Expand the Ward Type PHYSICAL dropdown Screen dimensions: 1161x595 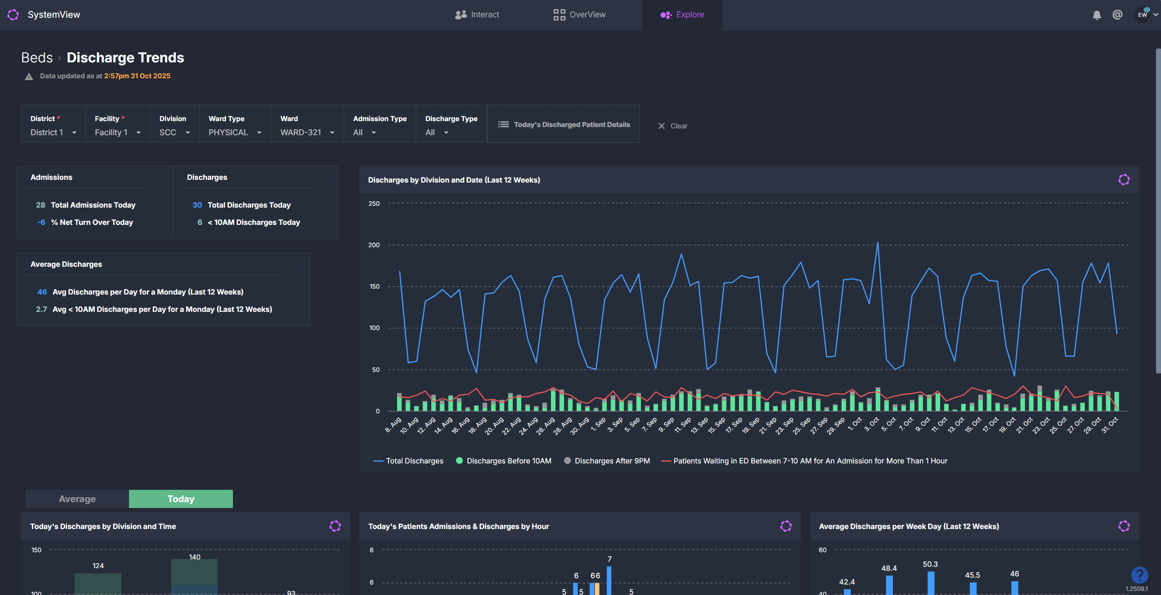[x=235, y=132]
